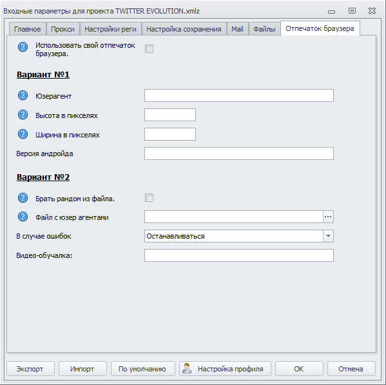This screenshot has width=386, height=385.
Task: Enable Использовать свой отпечаток браузера checkbox
Action: click(149, 48)
